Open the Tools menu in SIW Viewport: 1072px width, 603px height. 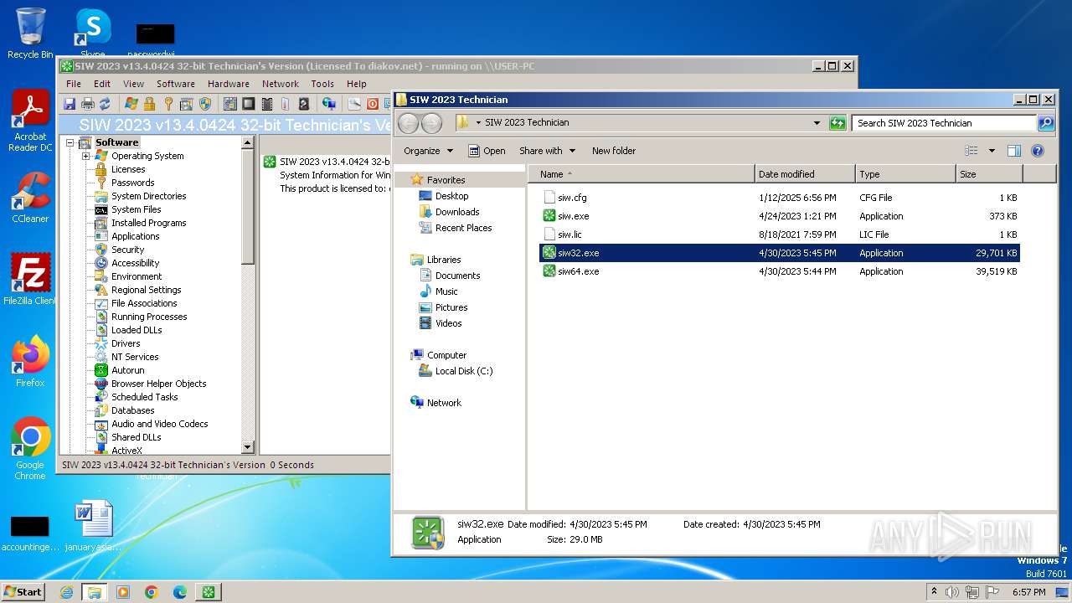pyautogui.click(x=322, y=84)
